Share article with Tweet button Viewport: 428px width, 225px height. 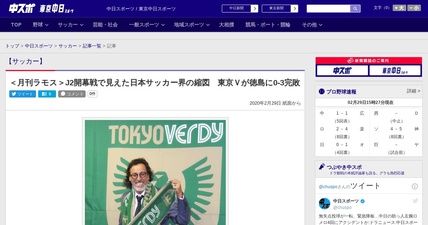22,94
